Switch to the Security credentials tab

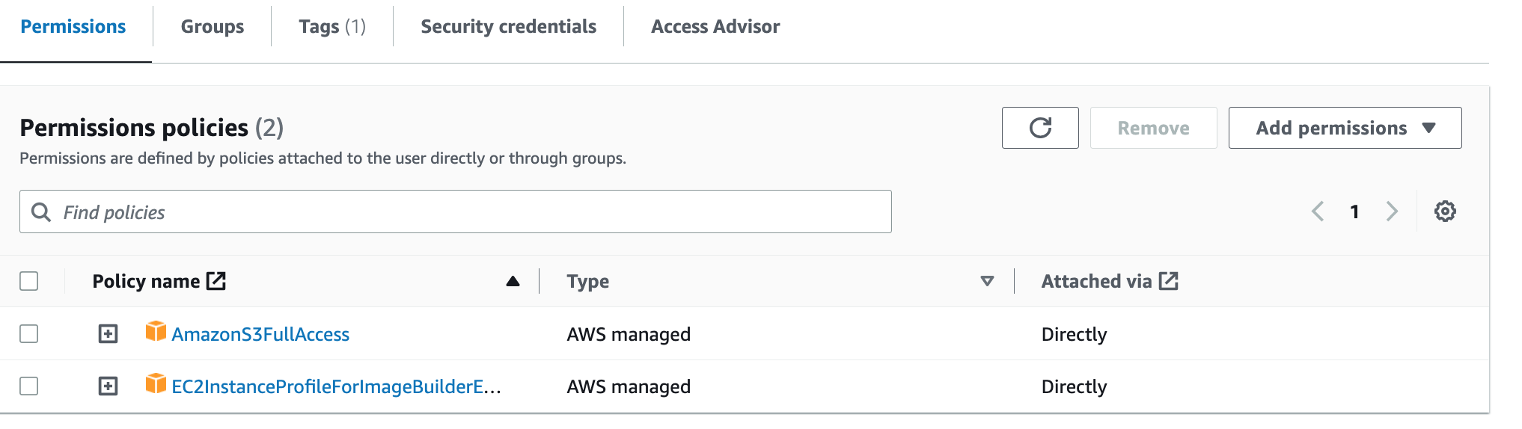click(508, 27)
